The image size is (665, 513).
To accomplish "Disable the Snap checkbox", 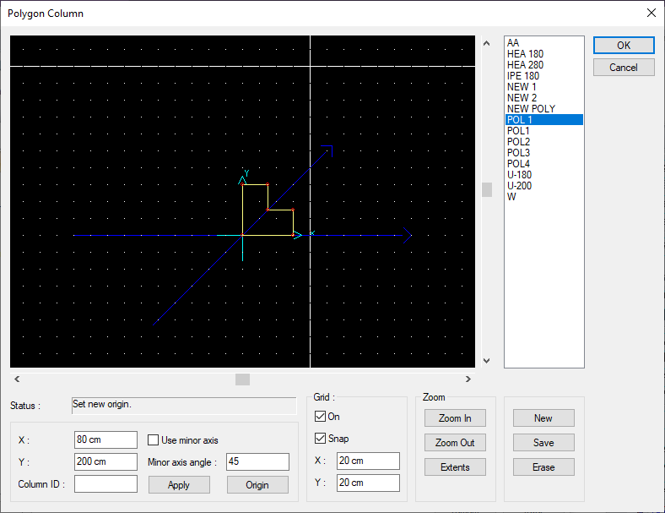I will [x=321, y=439].
